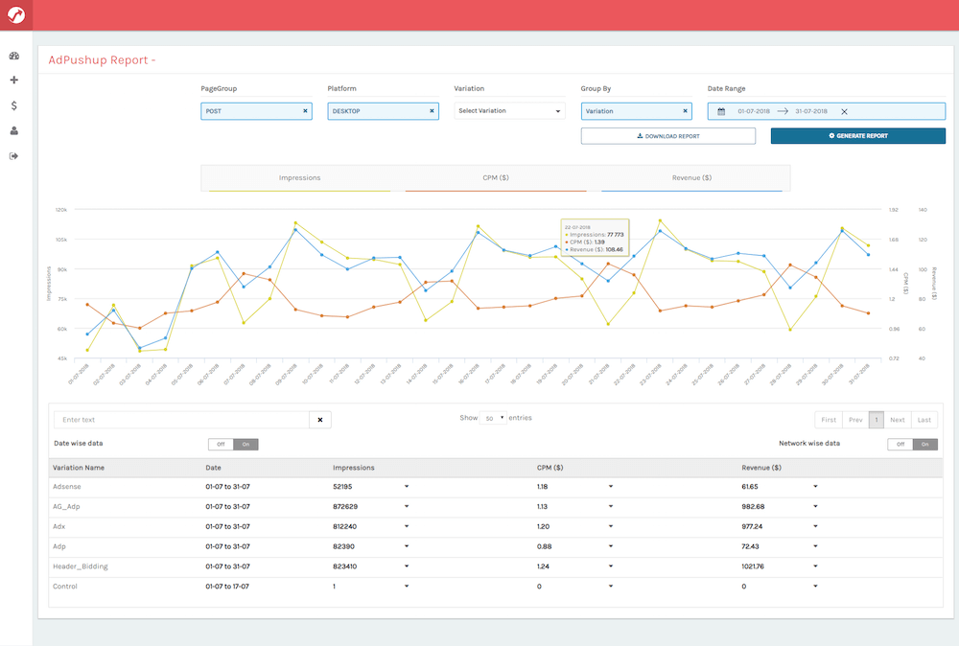
Task: Switch Date wise data to On
Action: tap(246, 445)
